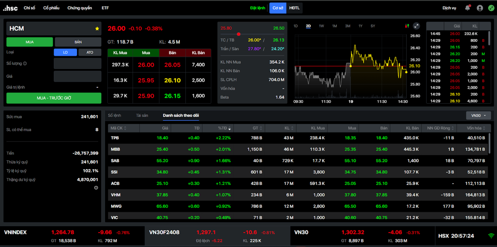Viewport: 497px width, 247px height.
Task: Click the yellow favorite star for HCM
Action: 97,29
